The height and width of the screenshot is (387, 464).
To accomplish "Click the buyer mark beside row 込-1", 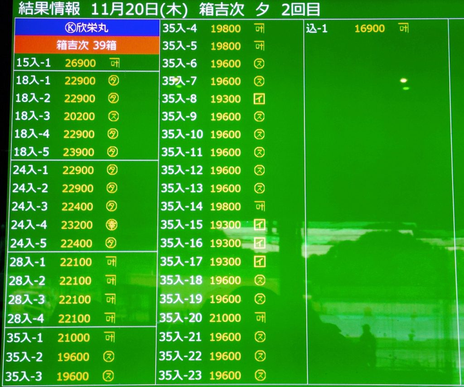I will point(403,29).
